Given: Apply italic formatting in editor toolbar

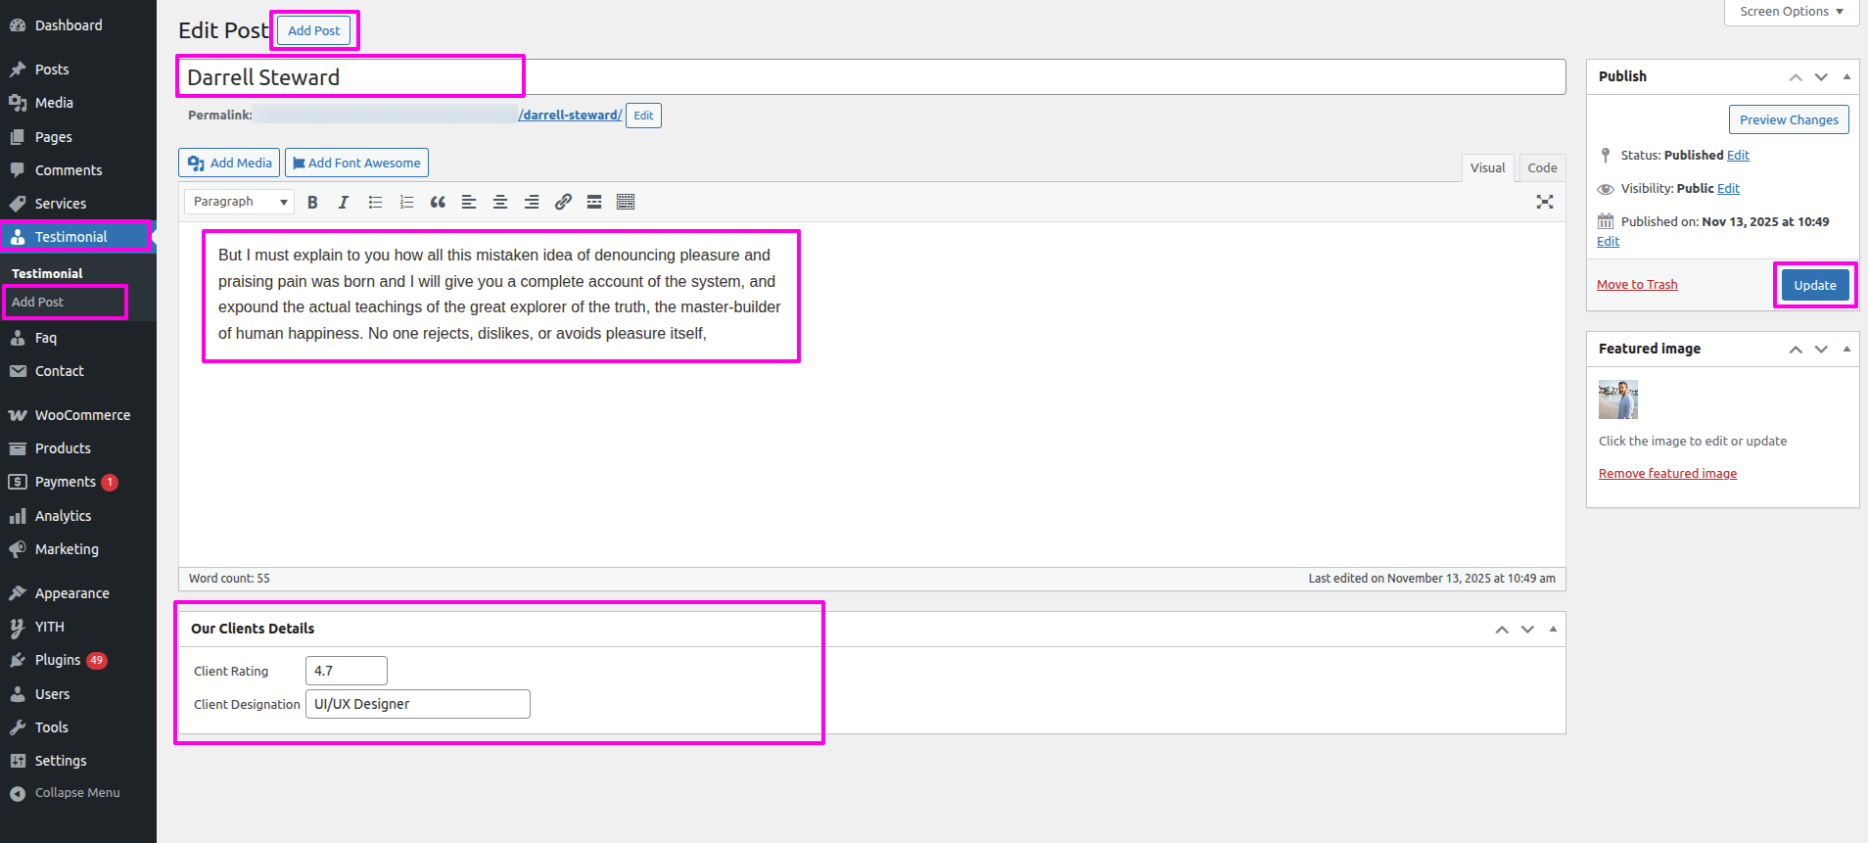Looking at the screenshot, I should pos(344,203).
